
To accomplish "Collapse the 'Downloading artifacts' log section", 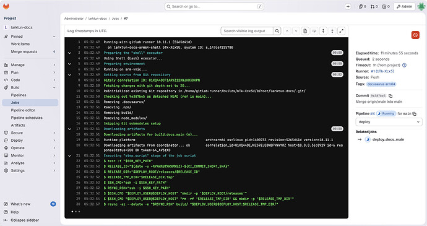I will click(x=70, y=129).
